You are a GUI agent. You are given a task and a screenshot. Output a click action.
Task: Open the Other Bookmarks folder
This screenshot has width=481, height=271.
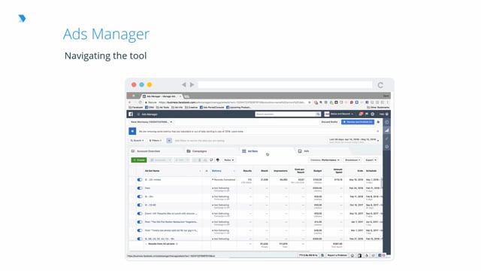coord(378,108)
